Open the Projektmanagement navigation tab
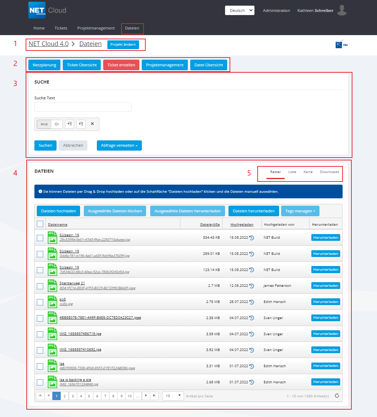The height and width of the screenshot is (417, 377). click(x=96, y=28)
